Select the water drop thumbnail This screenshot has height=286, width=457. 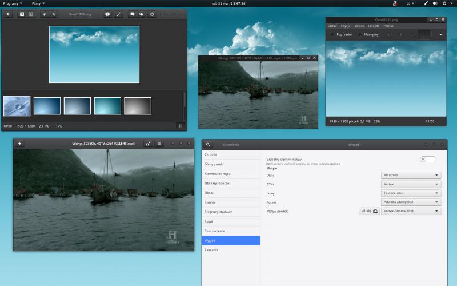click(17, 106)
